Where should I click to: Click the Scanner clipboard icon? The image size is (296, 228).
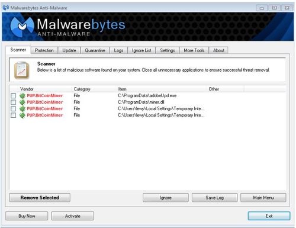[x=22, y=70]
